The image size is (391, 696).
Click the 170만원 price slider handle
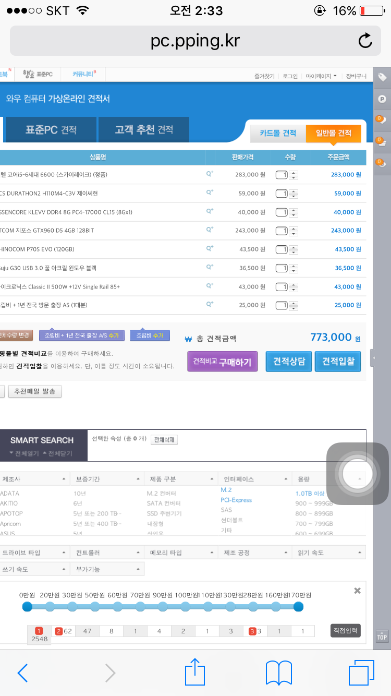pos(298,606)
